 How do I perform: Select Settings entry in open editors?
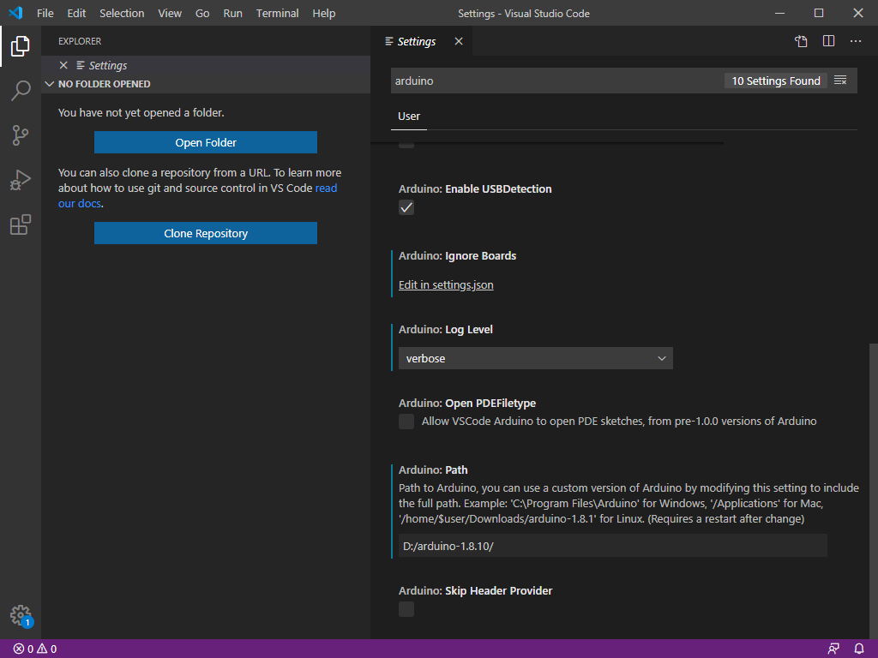(207, 65)
